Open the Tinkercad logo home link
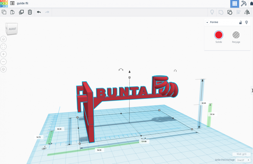This screenshot has height=164, width=253. tap(4, 4)
